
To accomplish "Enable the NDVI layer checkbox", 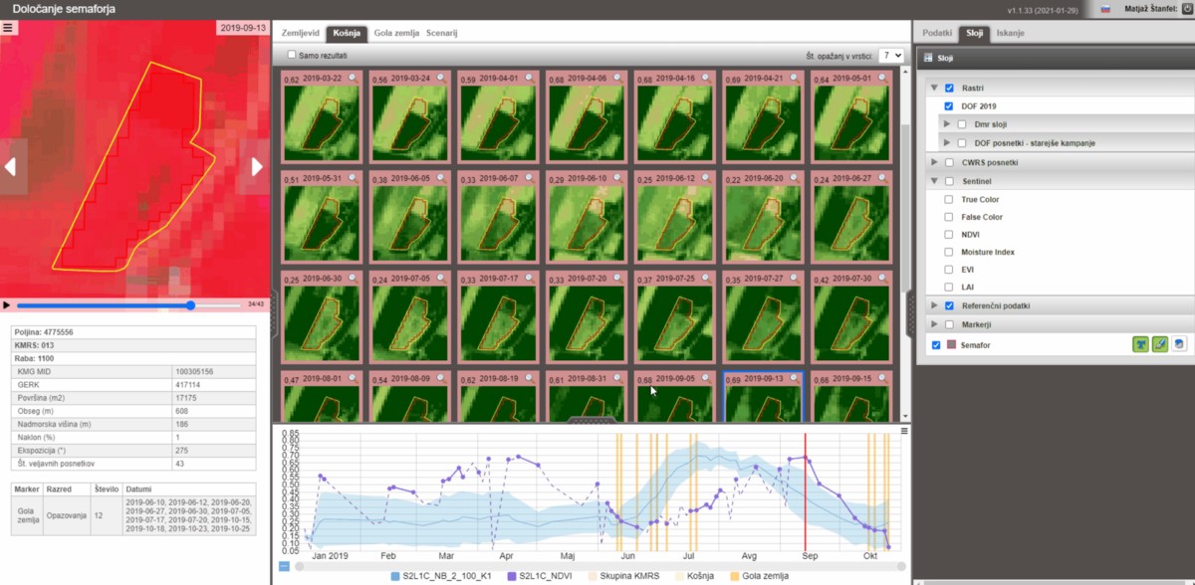I will pyautogui.click(x=949, y=235).
